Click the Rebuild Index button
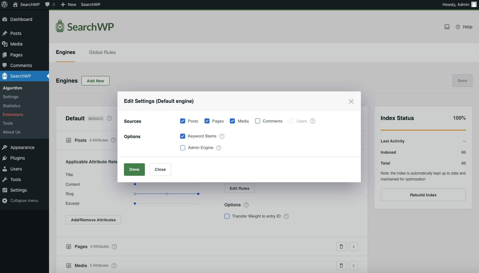479x273 pixels. coord(423,195)
